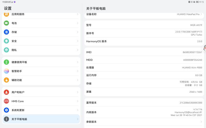Open 辅助功能 settings
The image size is (206, 128).
pos(41,80)
